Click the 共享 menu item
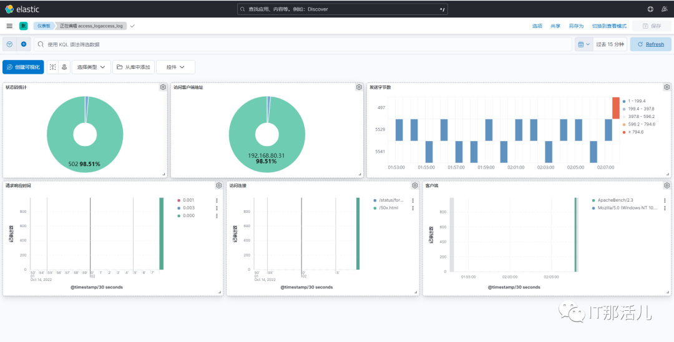Viewport: 674px width, 342px height. (x=555, y=26)
